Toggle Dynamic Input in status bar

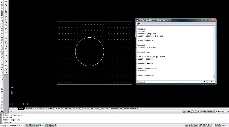click(49, 125)
